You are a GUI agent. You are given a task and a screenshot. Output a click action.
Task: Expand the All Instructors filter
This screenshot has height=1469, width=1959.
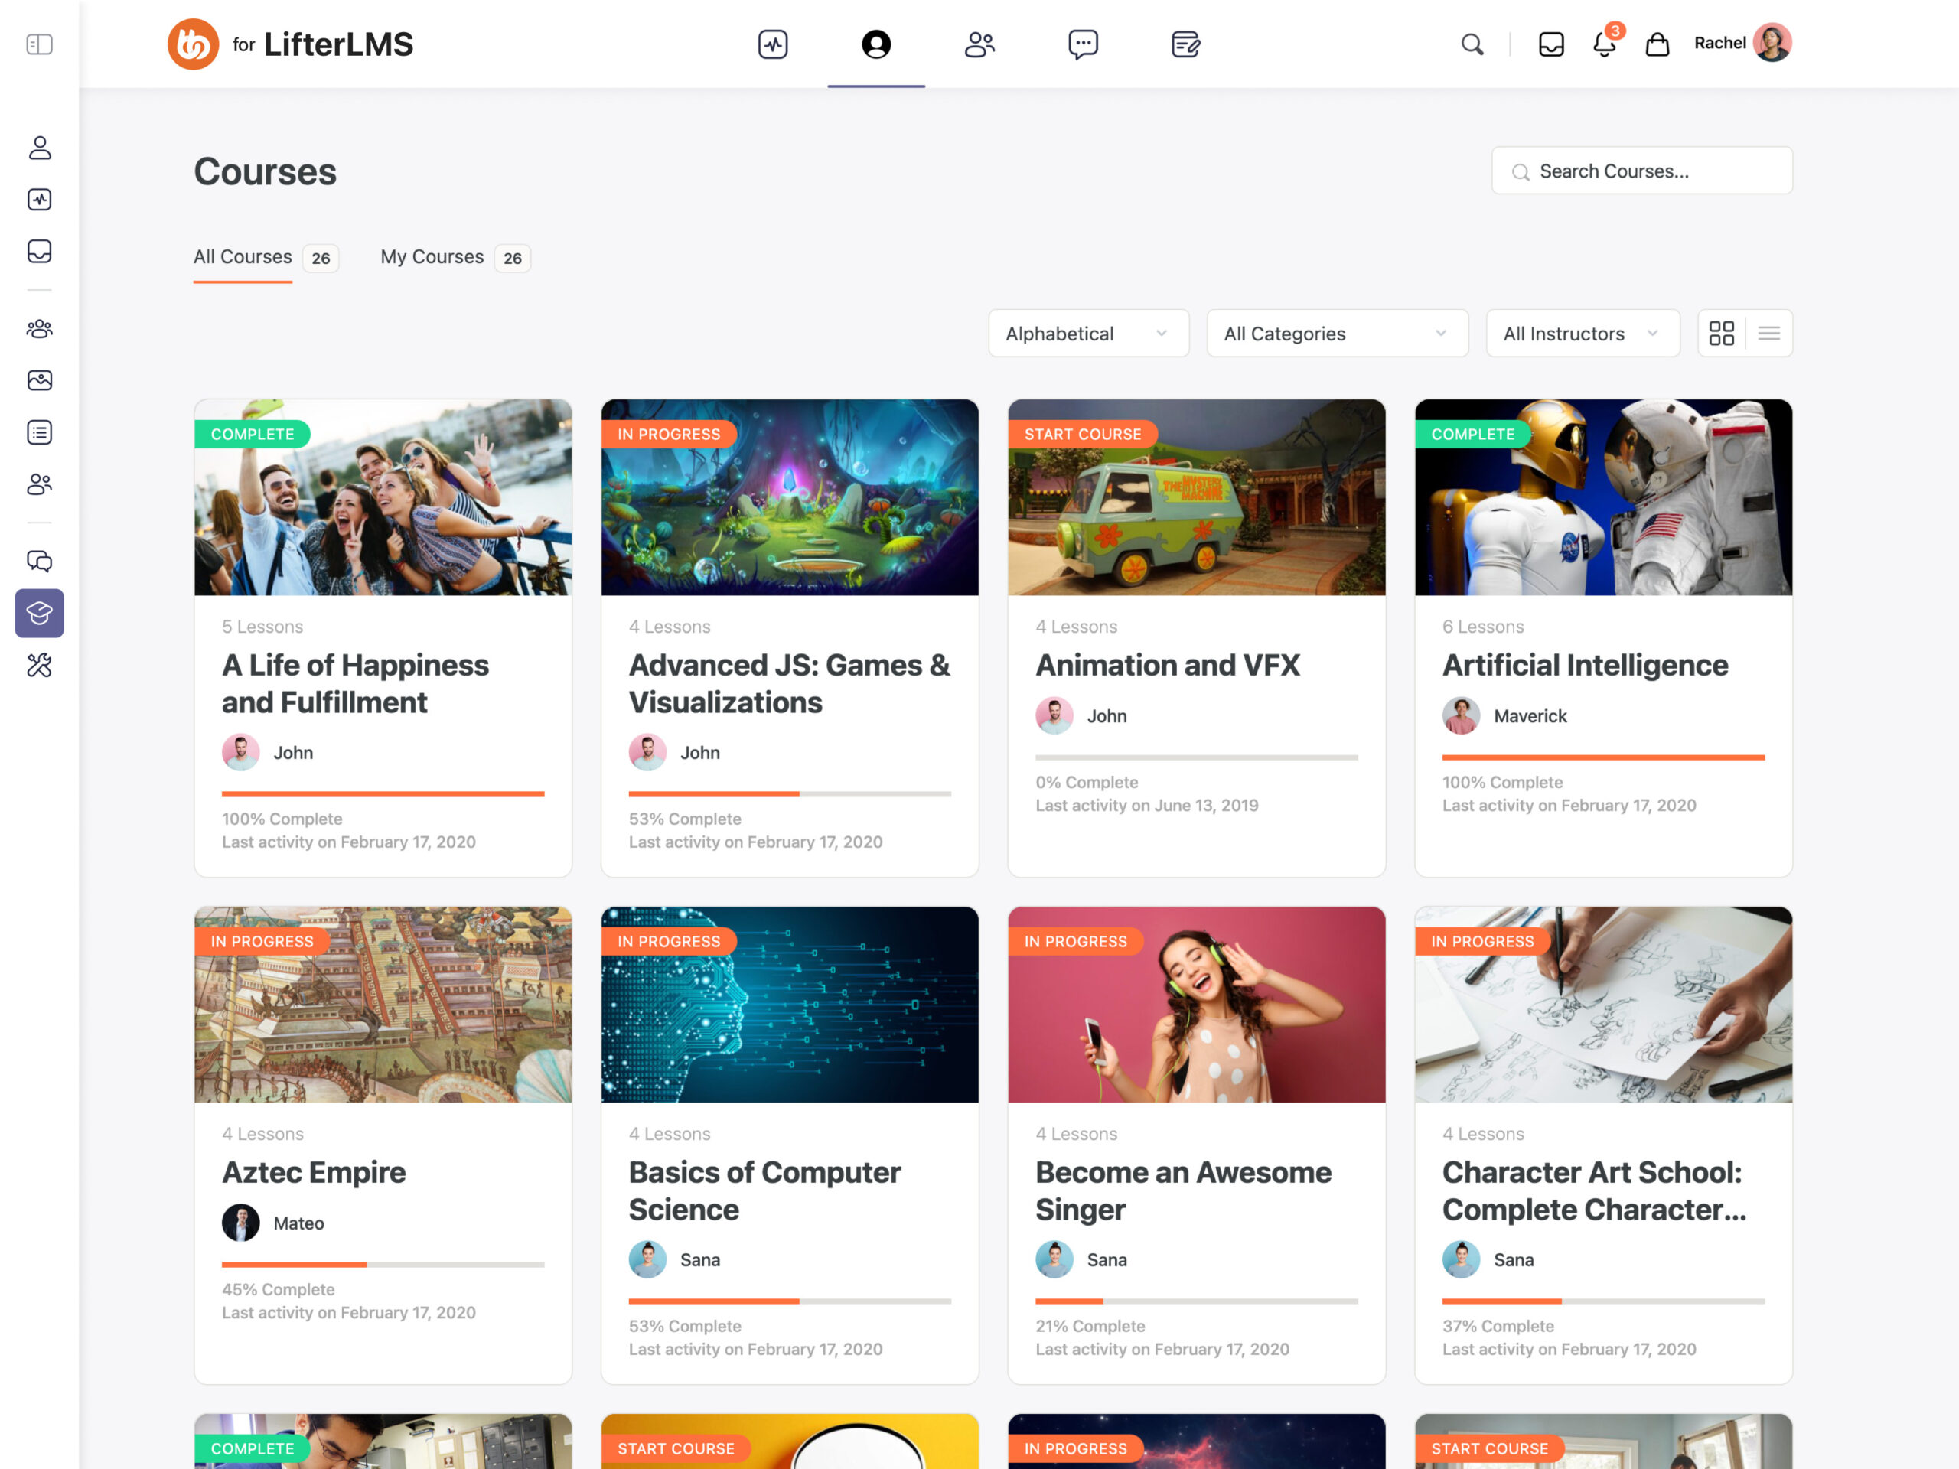click(1582, 333)
